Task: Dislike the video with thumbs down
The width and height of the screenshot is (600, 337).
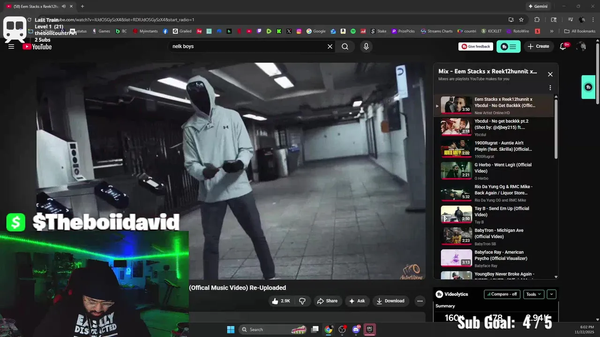Action: click(302, 301)
